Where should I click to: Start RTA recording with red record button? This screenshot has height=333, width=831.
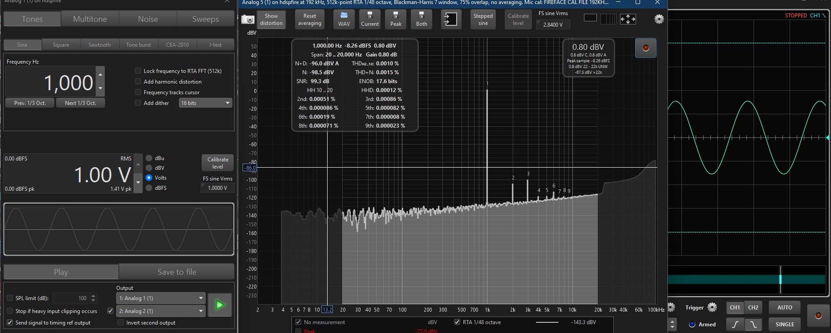[x=646, y=48]
